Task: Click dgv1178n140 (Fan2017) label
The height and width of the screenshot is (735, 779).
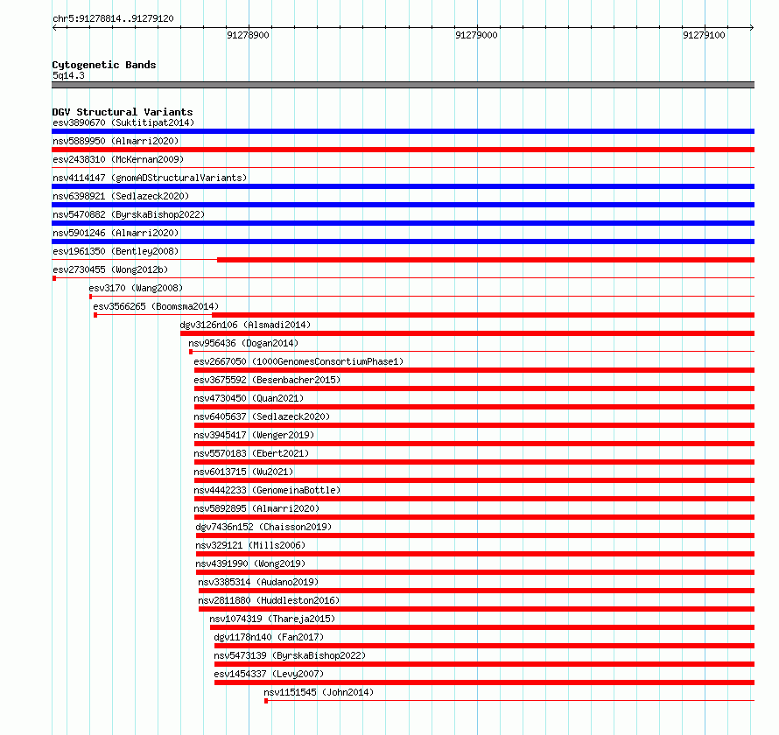Action: (269, 637)
